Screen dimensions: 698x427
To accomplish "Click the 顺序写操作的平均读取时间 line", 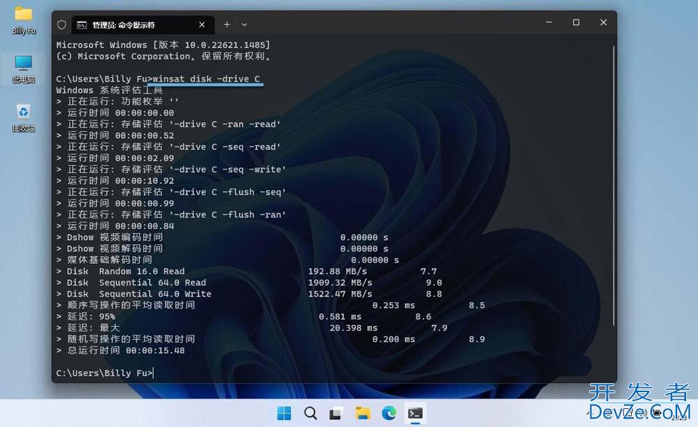I will click(x=270, y=305).
